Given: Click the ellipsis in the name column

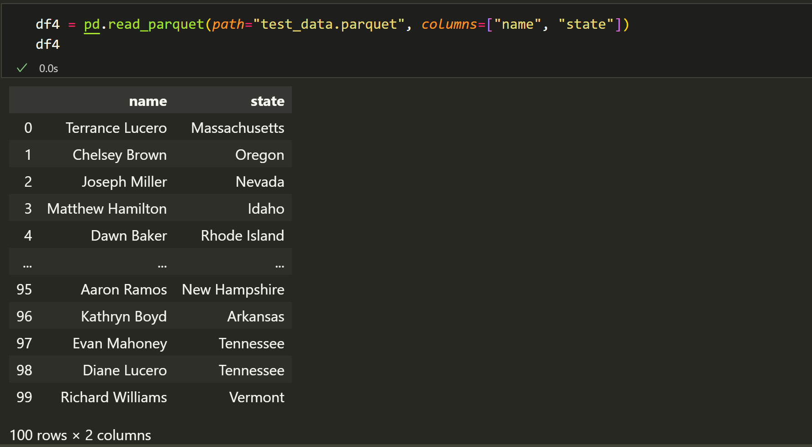Looking at the screenshot, I should (x=162, y=265).
